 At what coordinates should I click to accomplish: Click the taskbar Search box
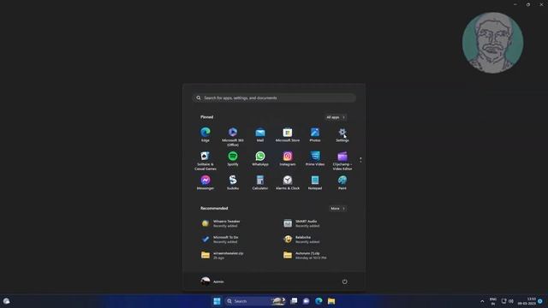click(255, 301)
